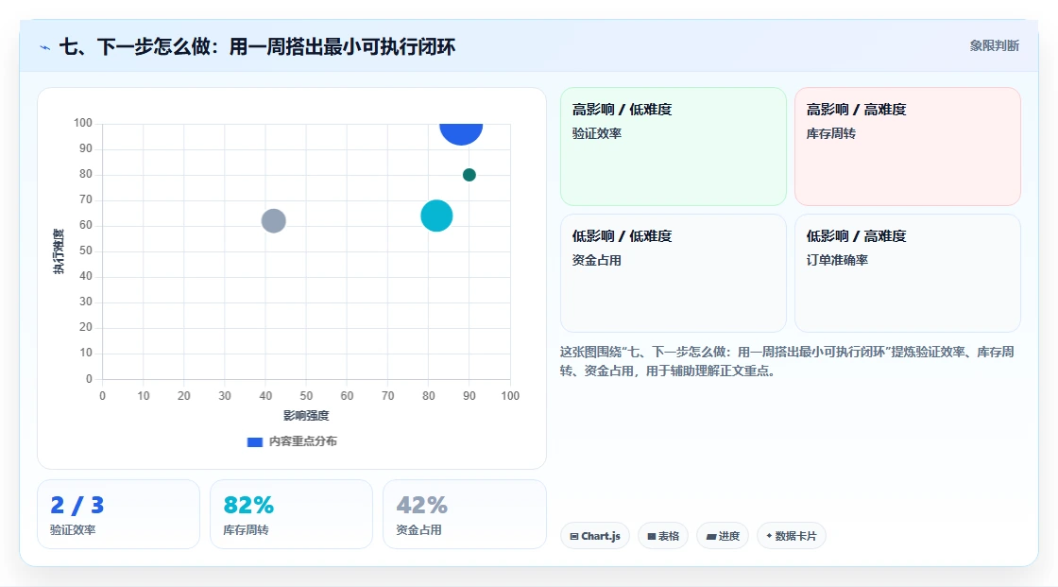This screenshot has height=587, width=1058.
Task: Click the Chart.js tag chip
Action: pos(595,536)
